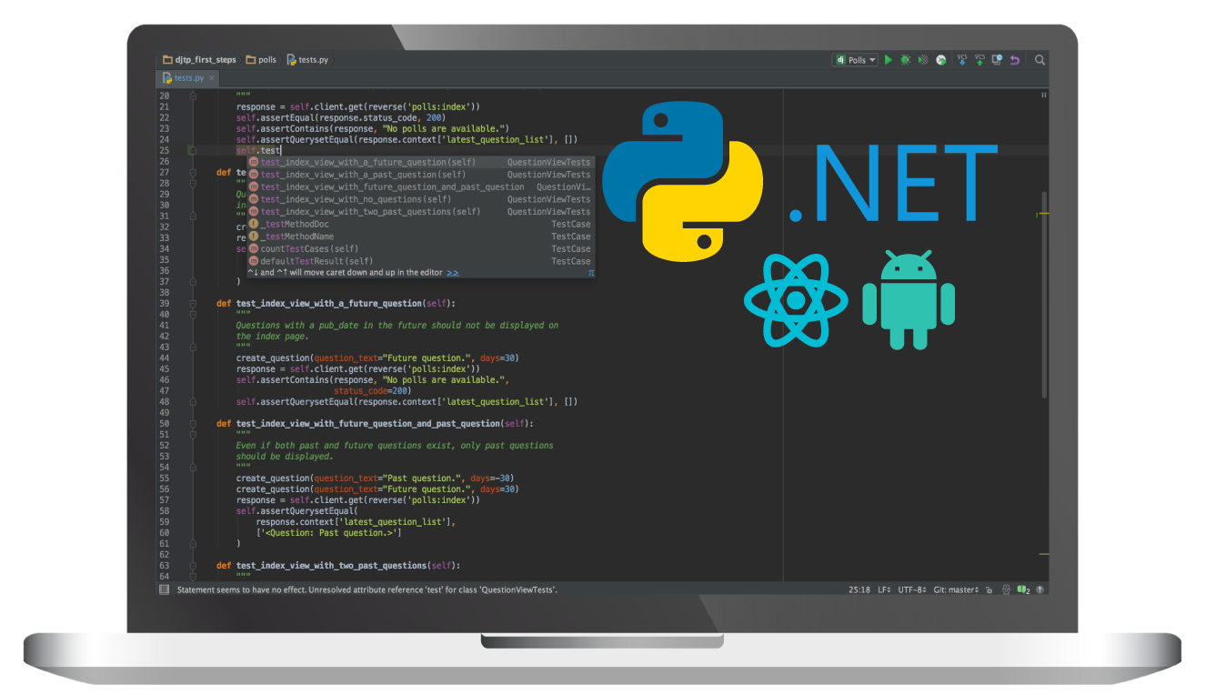
Task: Open the Git: master branch selector
Action: (x=956, y=589)
